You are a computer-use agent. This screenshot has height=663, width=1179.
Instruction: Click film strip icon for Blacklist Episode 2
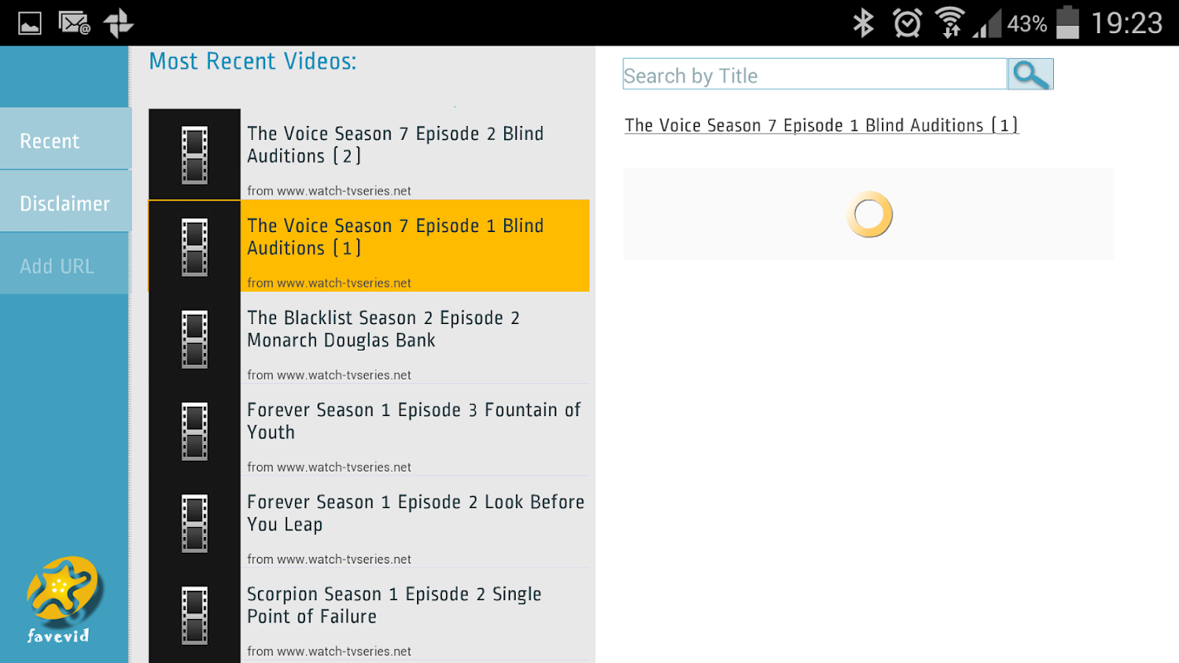click(x=195, y=339)
